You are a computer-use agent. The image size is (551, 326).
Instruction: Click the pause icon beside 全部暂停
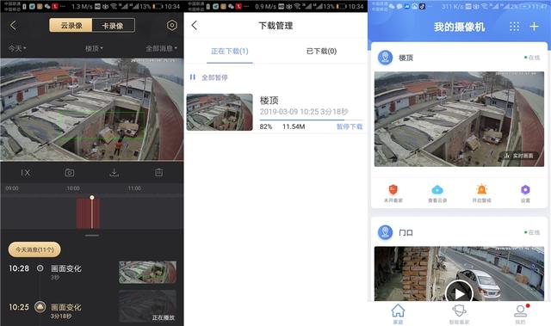pos(193,77)
